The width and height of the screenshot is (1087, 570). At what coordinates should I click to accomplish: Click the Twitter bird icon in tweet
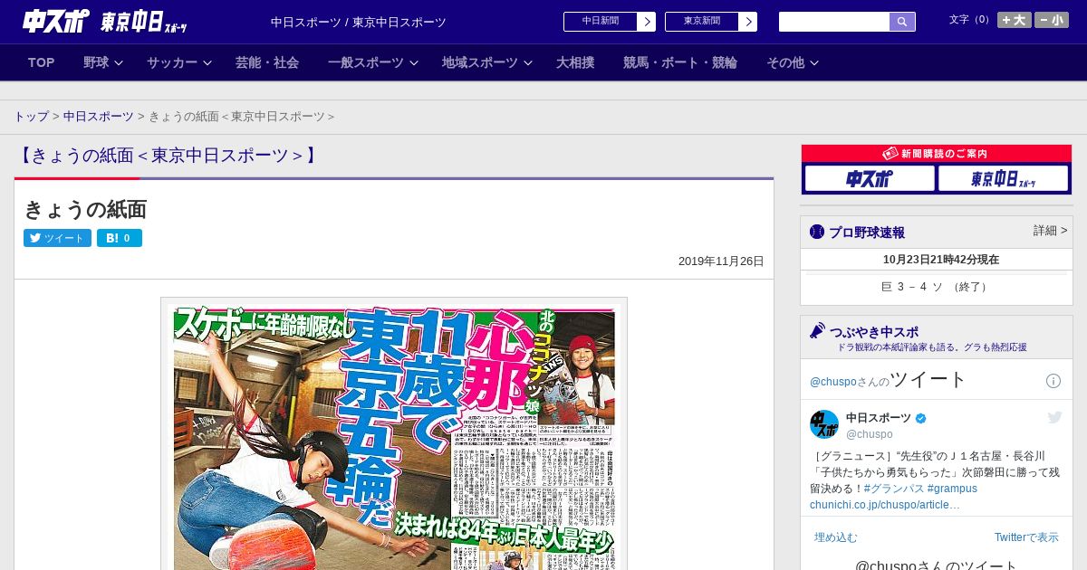(x=1054, y=417)
